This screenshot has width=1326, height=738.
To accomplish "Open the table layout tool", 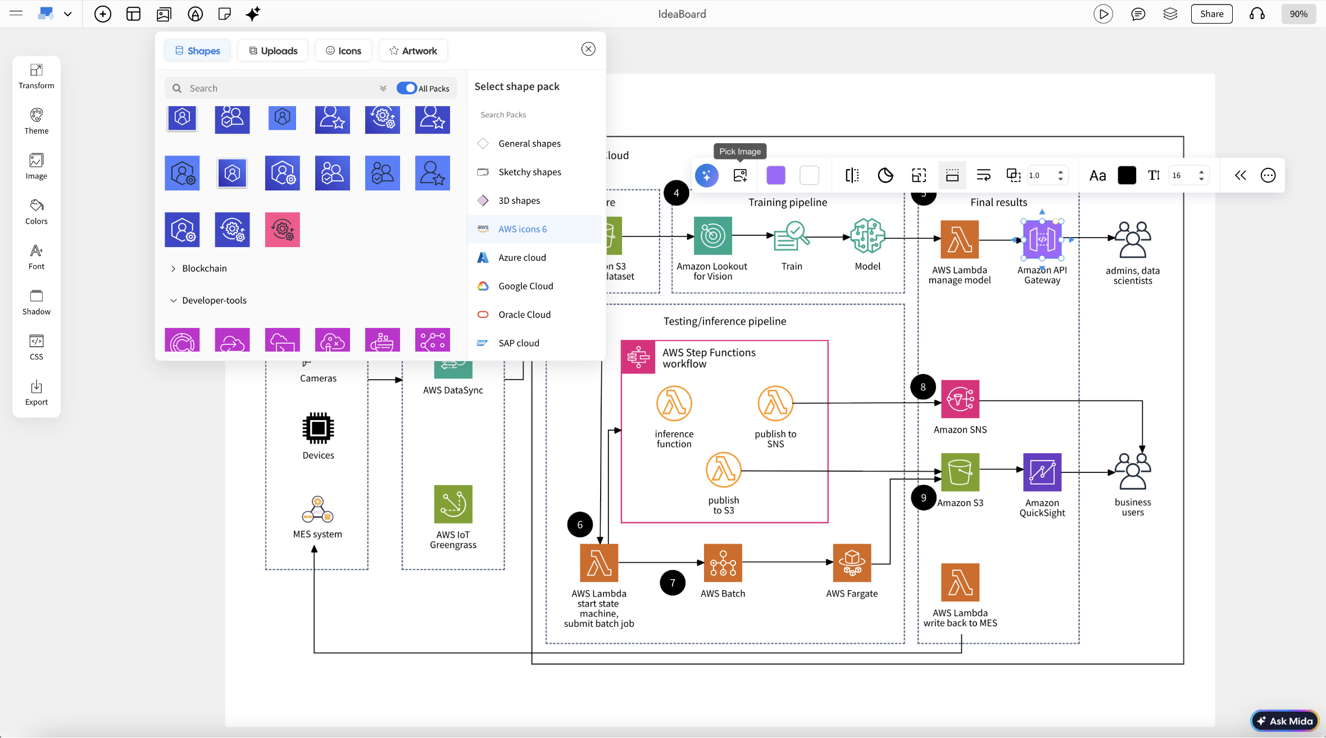I will click(x=133, y=14).
